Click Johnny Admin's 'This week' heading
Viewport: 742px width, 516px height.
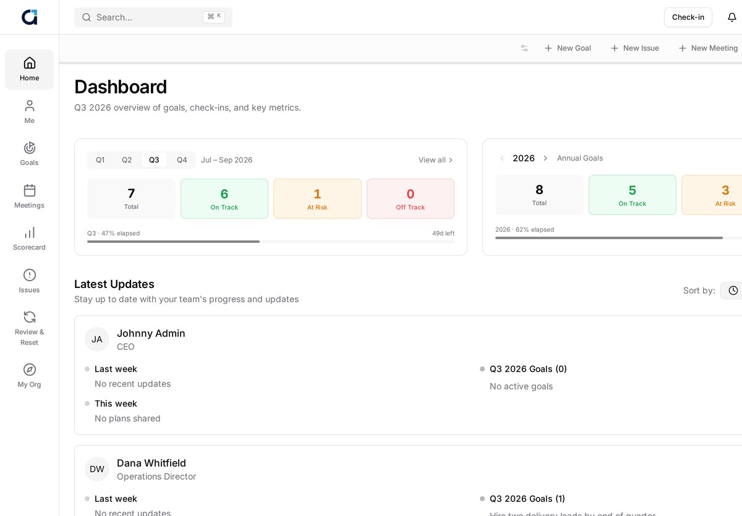click(x=116, y=404)
